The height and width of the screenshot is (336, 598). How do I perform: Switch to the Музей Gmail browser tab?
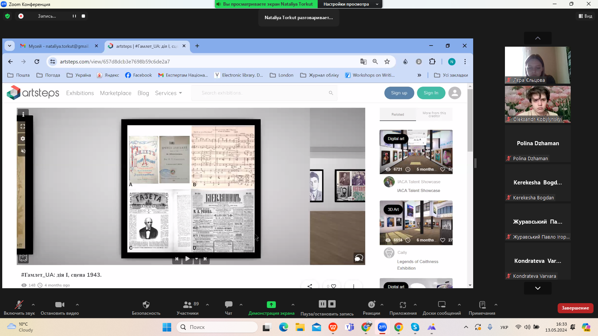pyautogui.click(x=59, y=46)
